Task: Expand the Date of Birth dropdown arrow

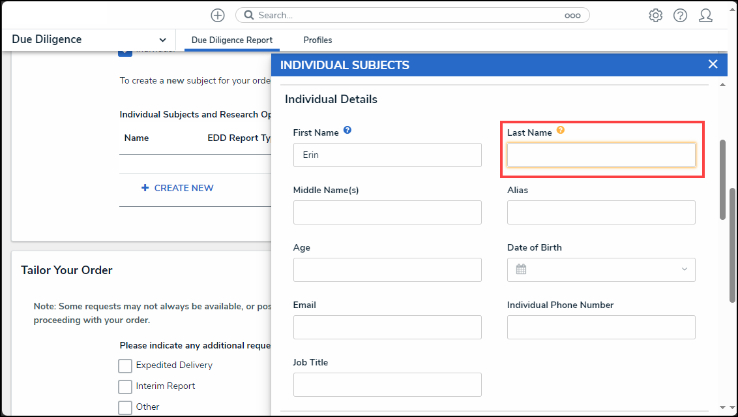Action: click(685, 269)
